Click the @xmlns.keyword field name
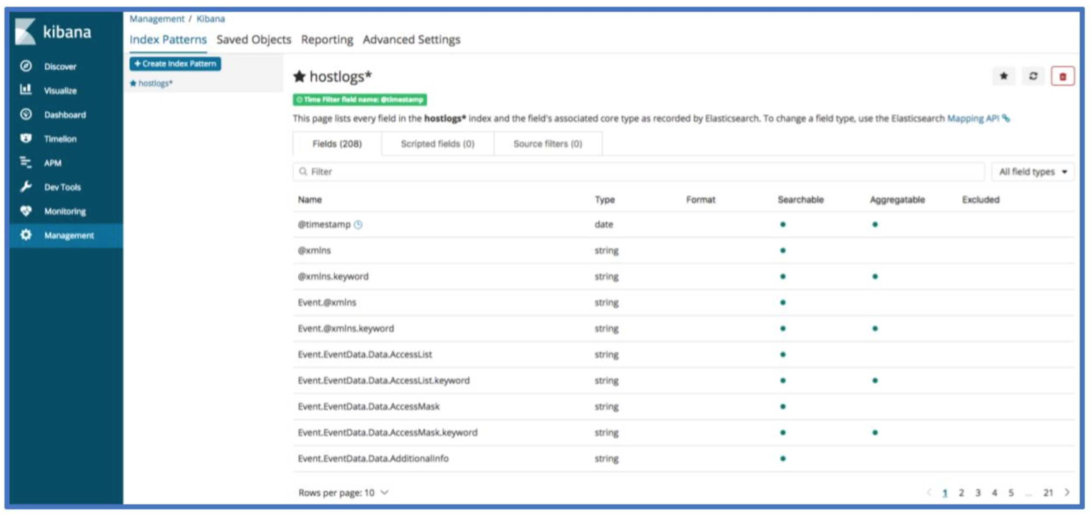 (x=333, y=277)
